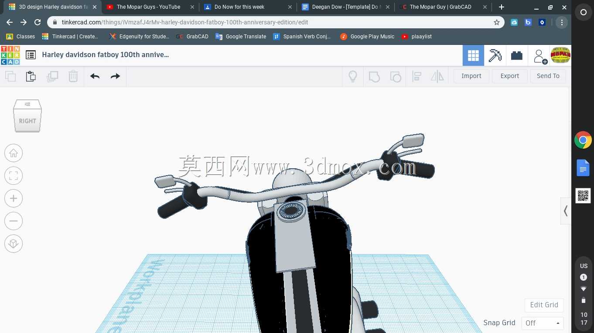Zoom out with the minus button

coord(14,221)
